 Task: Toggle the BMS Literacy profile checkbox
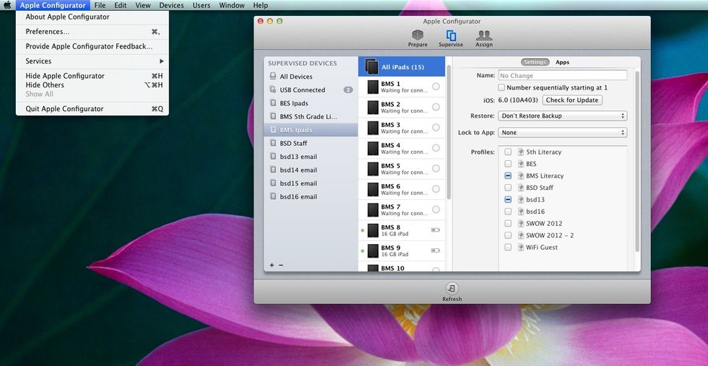(x=508, y=175)
